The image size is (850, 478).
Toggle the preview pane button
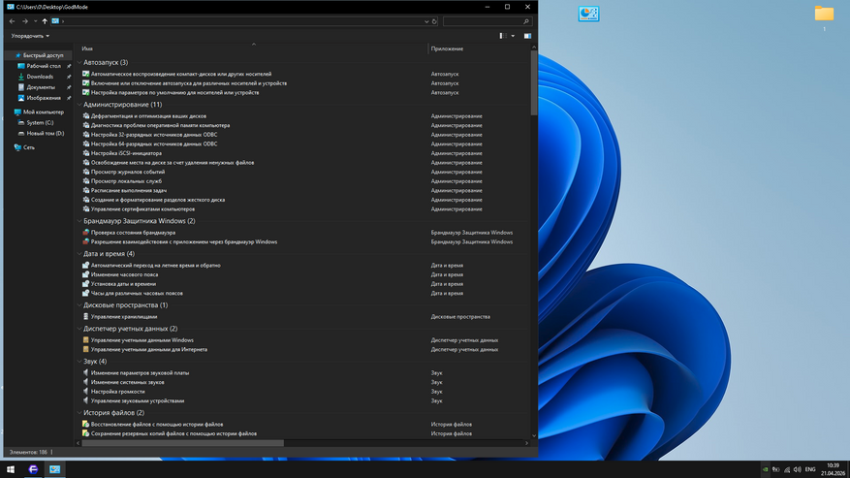point(527,36)
